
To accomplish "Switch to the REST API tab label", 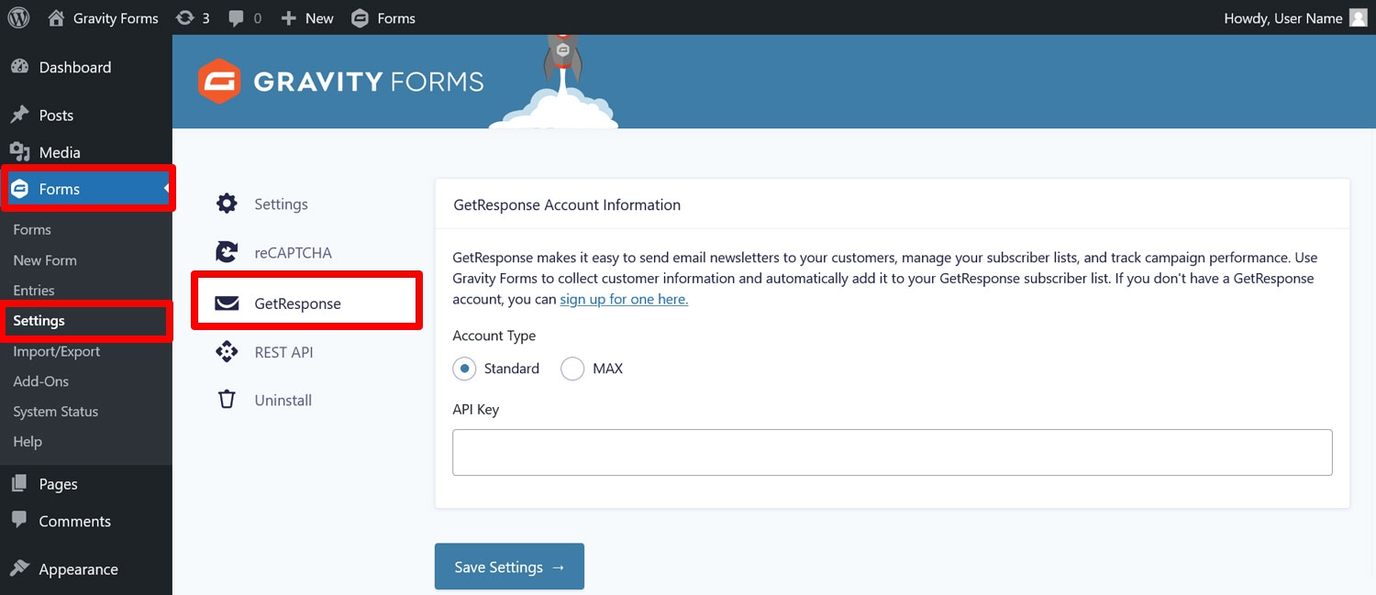I will [x=283, y=352].
